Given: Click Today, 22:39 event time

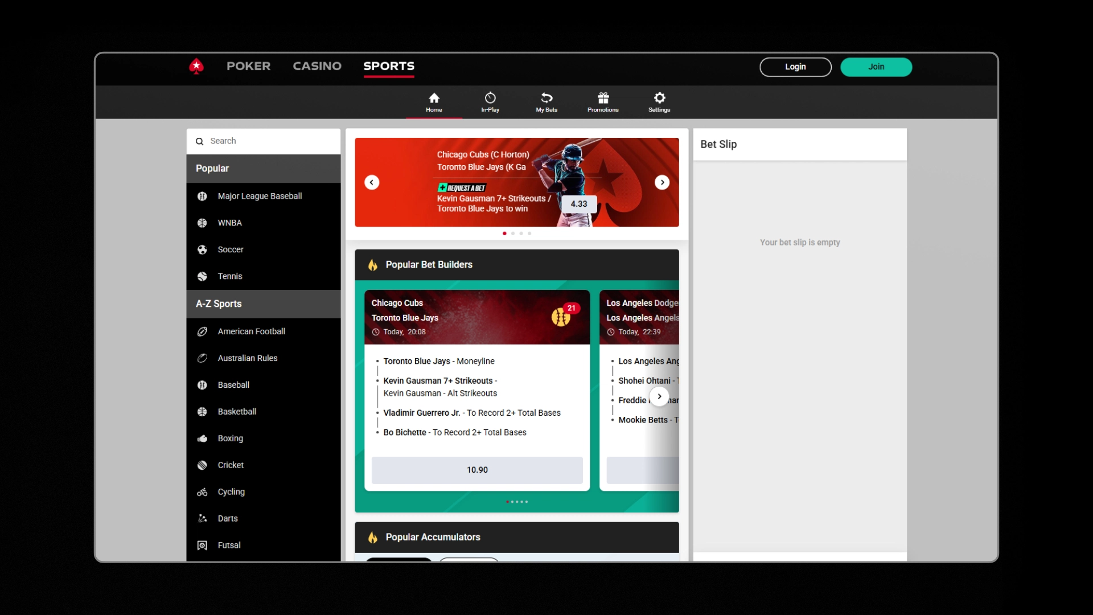Looking at the screenshot, I should point(639,332).
